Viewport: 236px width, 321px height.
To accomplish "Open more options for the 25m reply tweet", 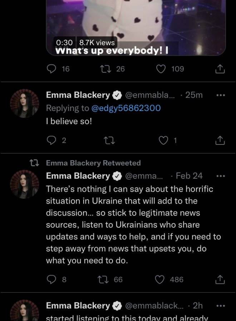I will [x=221, y=95].
